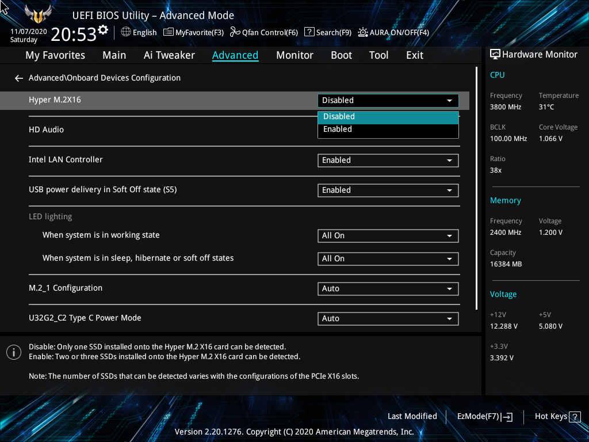Click the TUF logo emblem

[x=38, y=14]
